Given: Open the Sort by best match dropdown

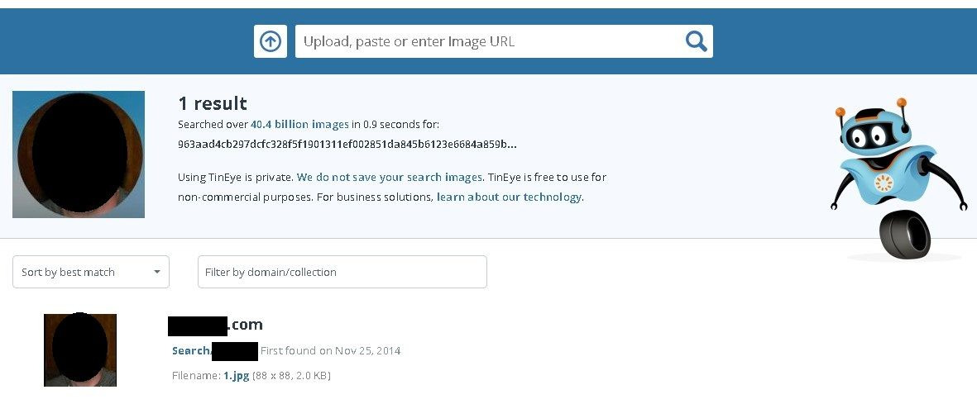Looking at the screenshot, I should [90, 272].
